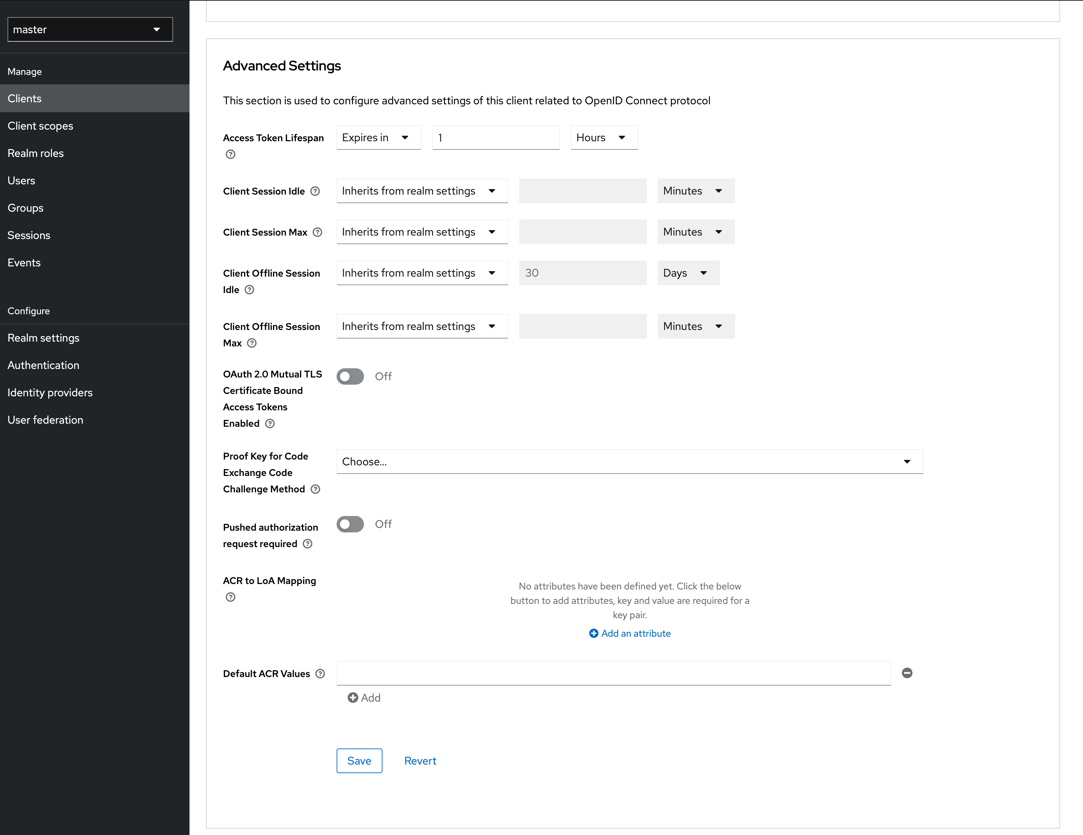Enable Pushed authorization request required
Image resolution: width=1083 pixels, height=835 pixels.
[x=350, y=524]
